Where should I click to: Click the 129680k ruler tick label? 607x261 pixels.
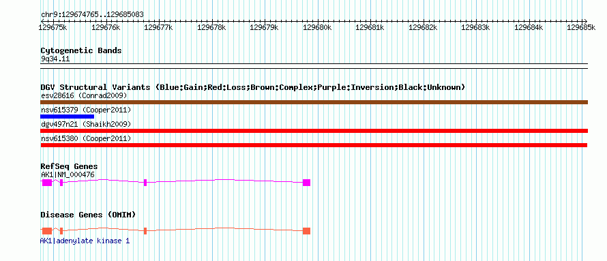pyautogui.click(x=317, y=27)
